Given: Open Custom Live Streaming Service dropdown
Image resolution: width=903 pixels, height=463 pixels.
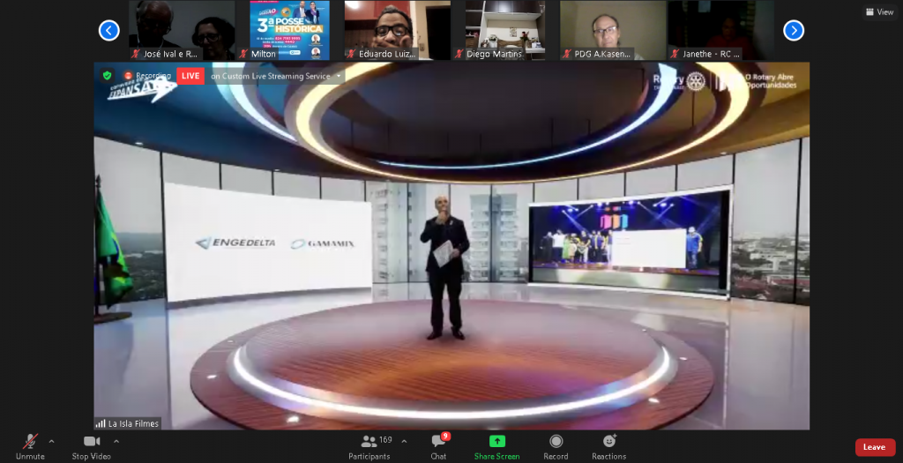Looking at the screenshot, I should tap(339, 76).
